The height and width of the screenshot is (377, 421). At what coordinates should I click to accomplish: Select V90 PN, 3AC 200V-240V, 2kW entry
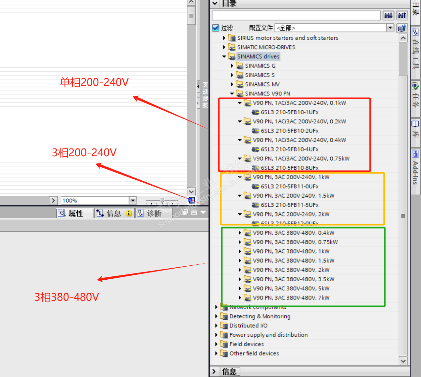[291, 214]
